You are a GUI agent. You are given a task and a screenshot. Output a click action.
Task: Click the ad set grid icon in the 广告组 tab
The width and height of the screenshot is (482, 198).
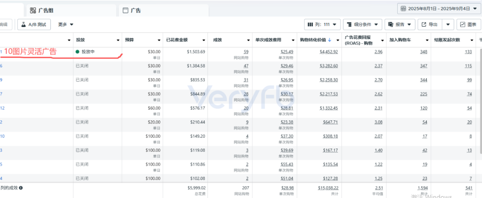(33, 10)
